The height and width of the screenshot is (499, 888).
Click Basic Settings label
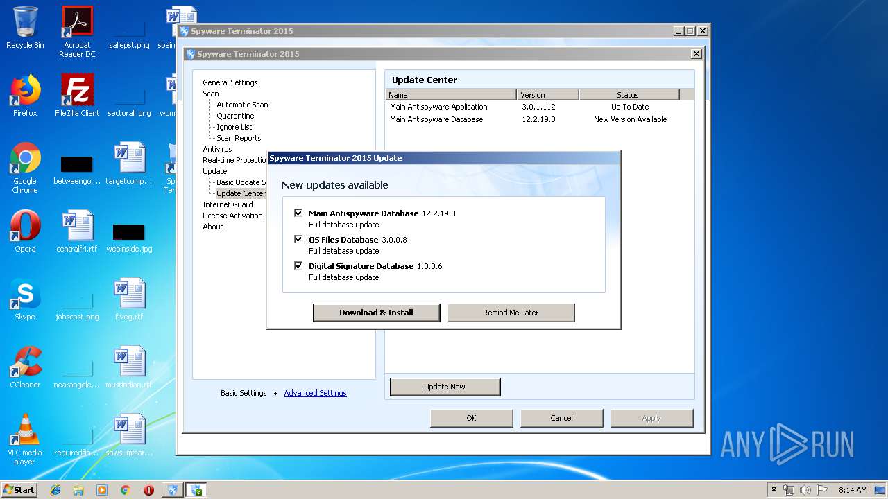click(x=244, y=393)
